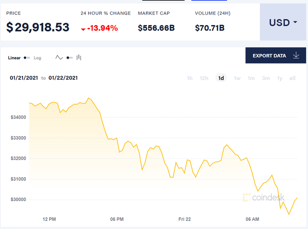Image resolution: width=308 pixels, height=229 pixels.
Task: Toggle the line/candlestick chart switch
Action: pyautogui.click(x=69, y=58)
